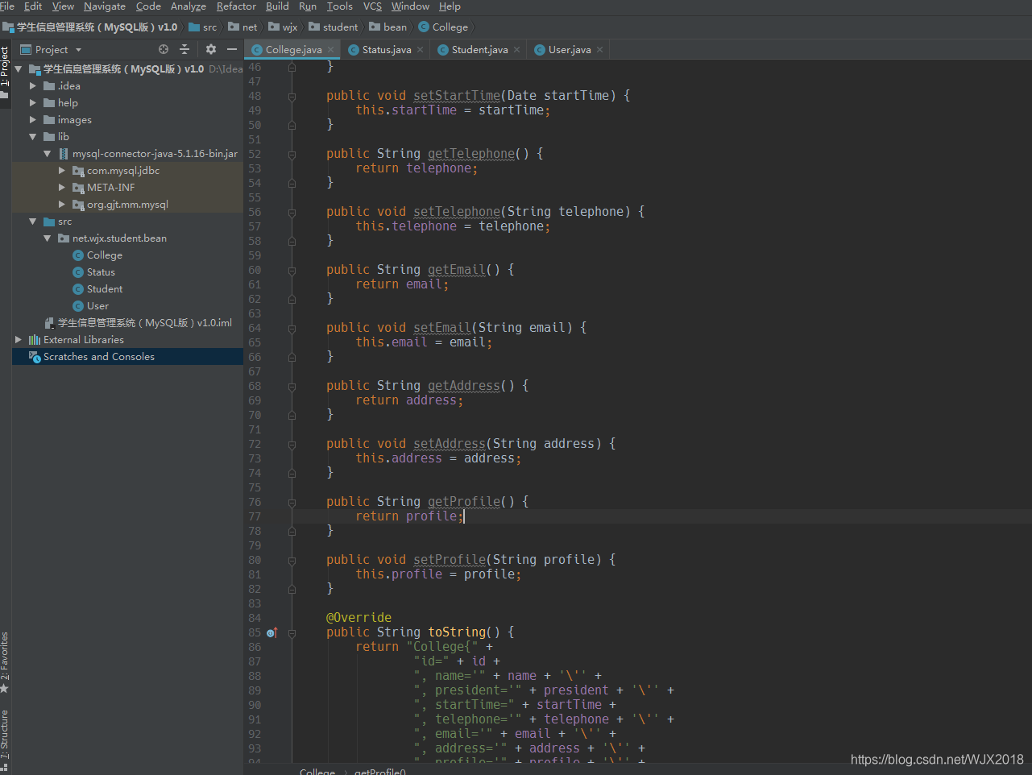This screenshot has width=1032, height=775.
Task: Expand the help folder
Action: (x=33, y=103)
